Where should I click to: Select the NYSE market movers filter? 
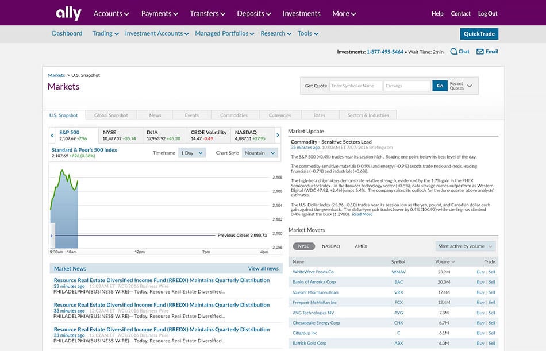[x=303, y=246]
